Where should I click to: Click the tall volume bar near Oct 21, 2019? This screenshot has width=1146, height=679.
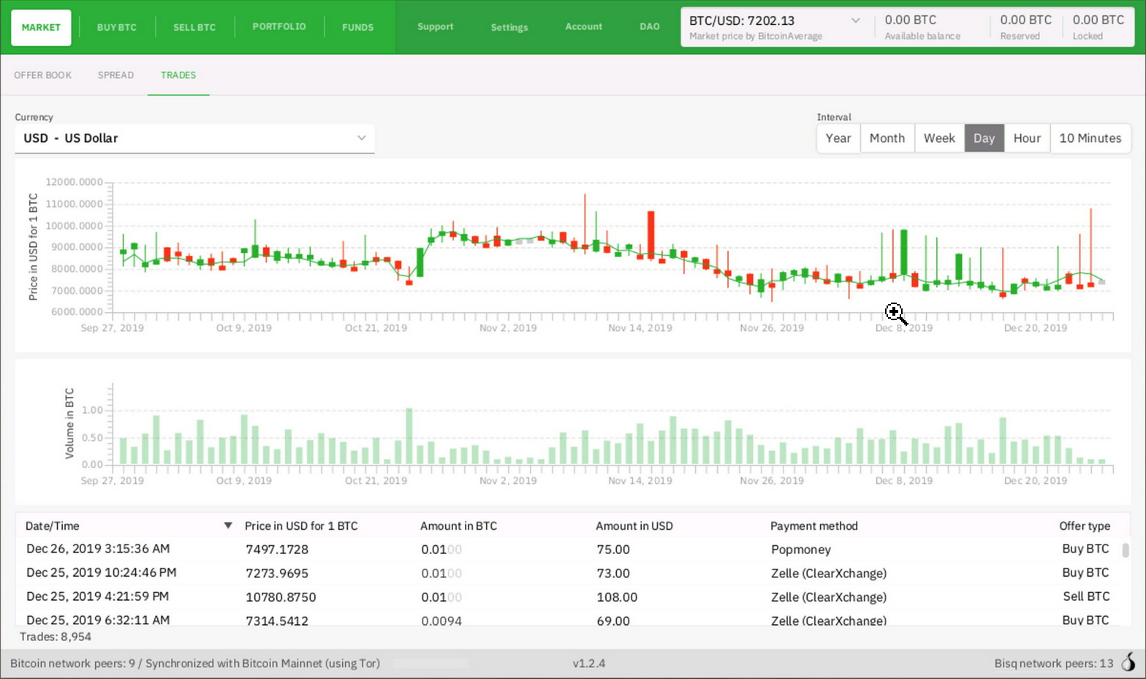409,436
